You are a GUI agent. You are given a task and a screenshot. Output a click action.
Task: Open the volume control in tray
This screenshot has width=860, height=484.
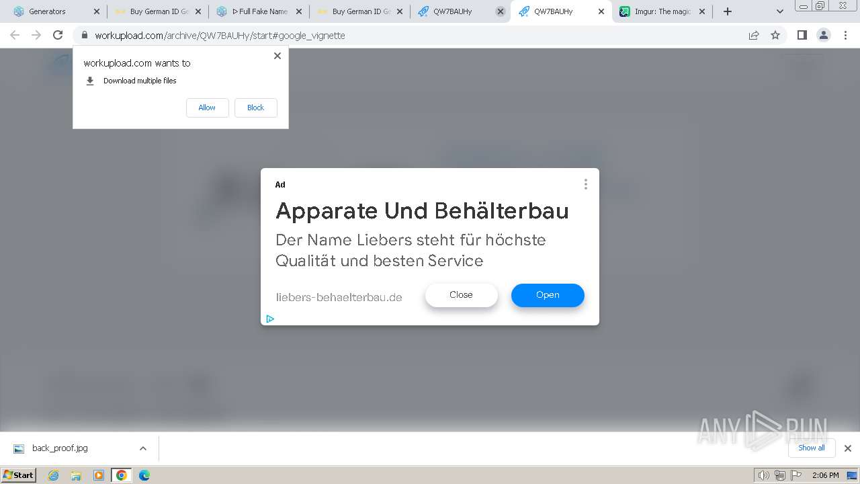click(763, 475)
